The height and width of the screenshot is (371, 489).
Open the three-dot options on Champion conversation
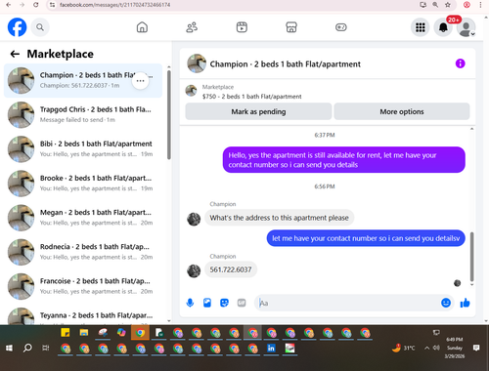click(x=140, y=81)
